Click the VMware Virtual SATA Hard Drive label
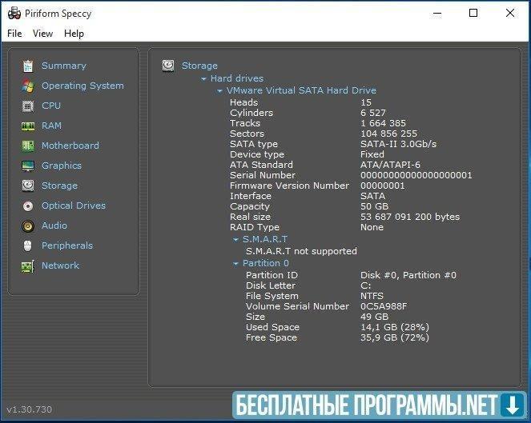The width and height of the screenshot is (531, 423). 301,90
